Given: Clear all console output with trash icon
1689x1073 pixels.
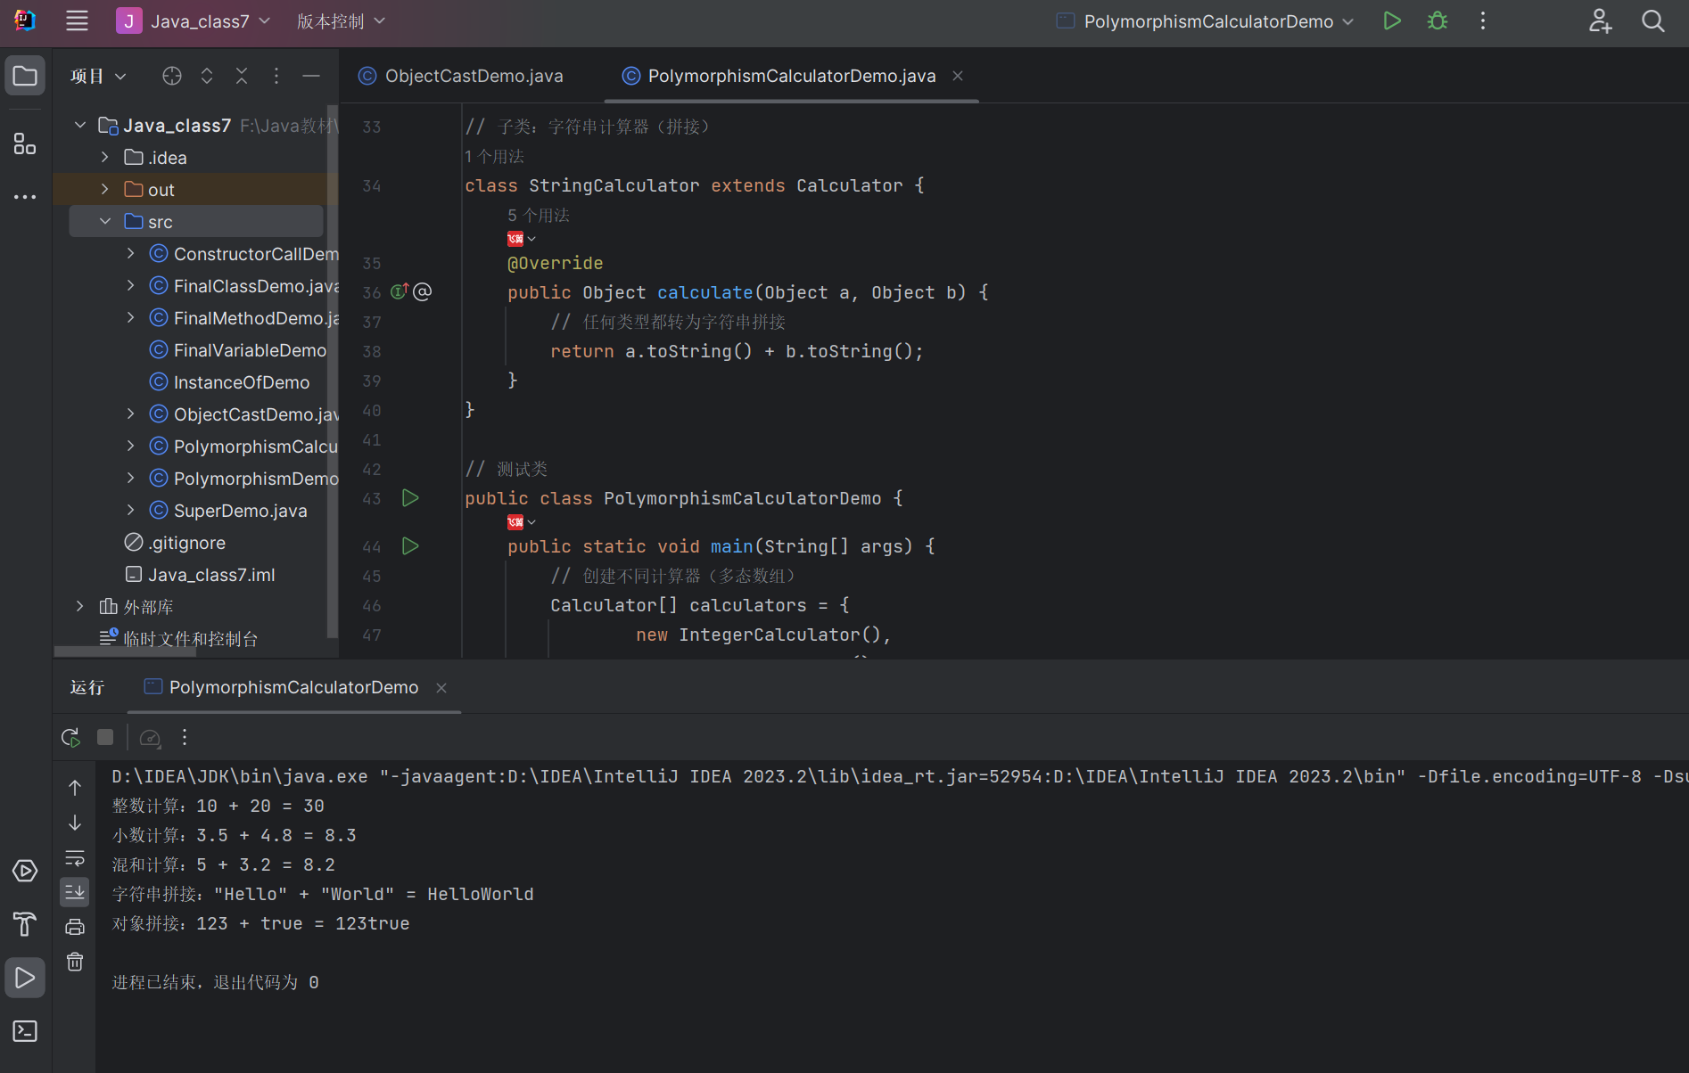Looking at the screenshot, I should tap(75, 962).
